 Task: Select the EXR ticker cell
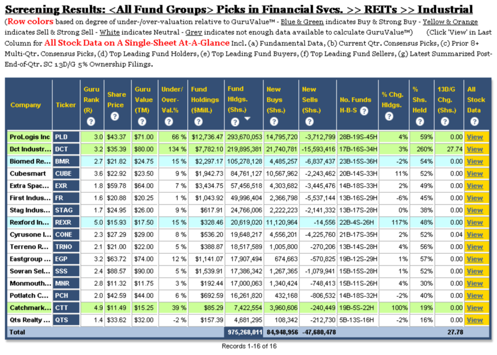click(x=66, y=186)
